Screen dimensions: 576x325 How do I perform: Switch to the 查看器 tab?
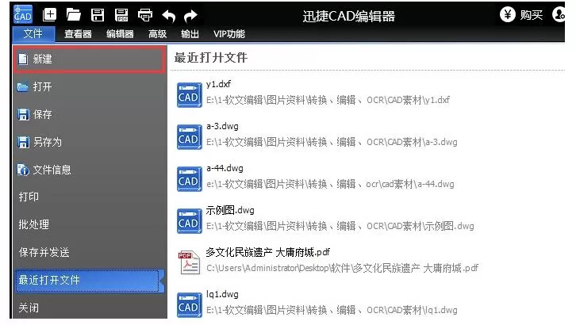(78, 34)
